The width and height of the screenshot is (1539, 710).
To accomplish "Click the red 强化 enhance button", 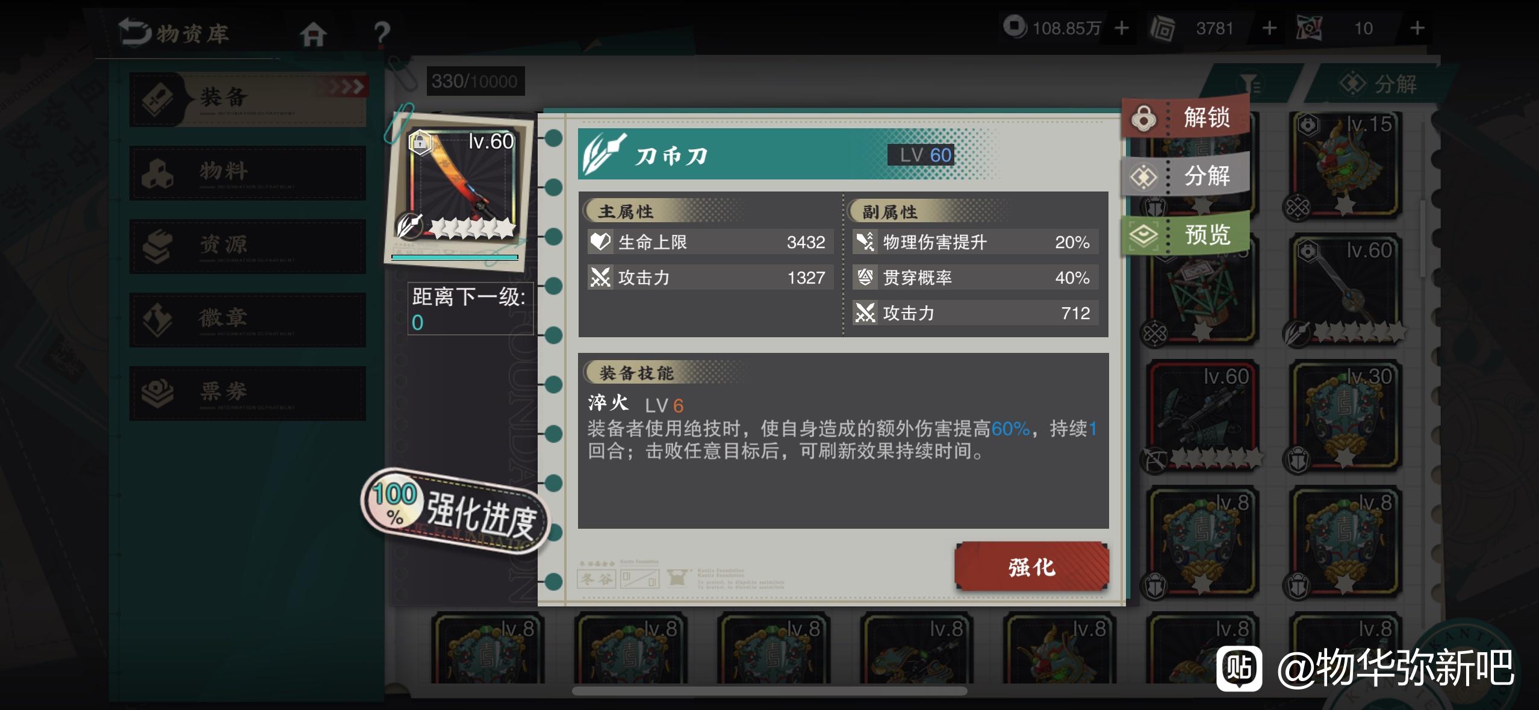I will [x=1031, y=566].
